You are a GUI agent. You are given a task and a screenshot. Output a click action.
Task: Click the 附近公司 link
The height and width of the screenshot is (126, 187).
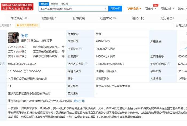[79, 101]
